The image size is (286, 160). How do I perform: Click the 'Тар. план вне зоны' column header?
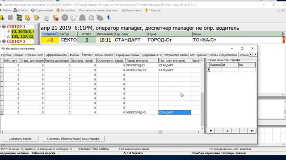(175, 60)
